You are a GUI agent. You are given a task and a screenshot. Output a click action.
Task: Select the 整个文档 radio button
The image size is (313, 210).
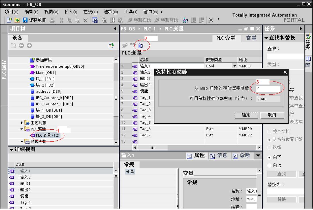(269, 132)
